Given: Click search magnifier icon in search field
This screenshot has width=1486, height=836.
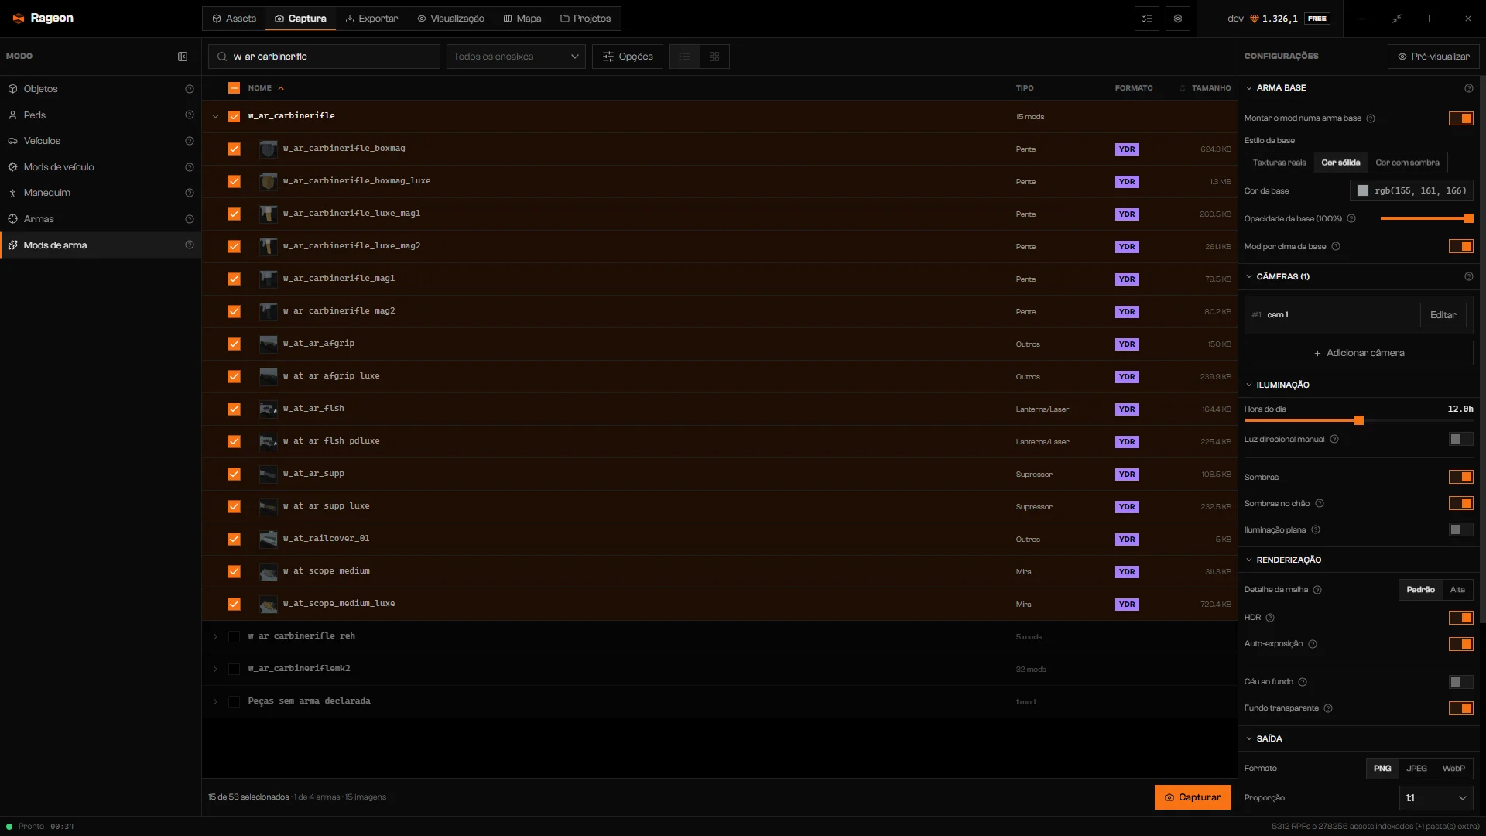Looking at the screenshot, I should (222, 57).
